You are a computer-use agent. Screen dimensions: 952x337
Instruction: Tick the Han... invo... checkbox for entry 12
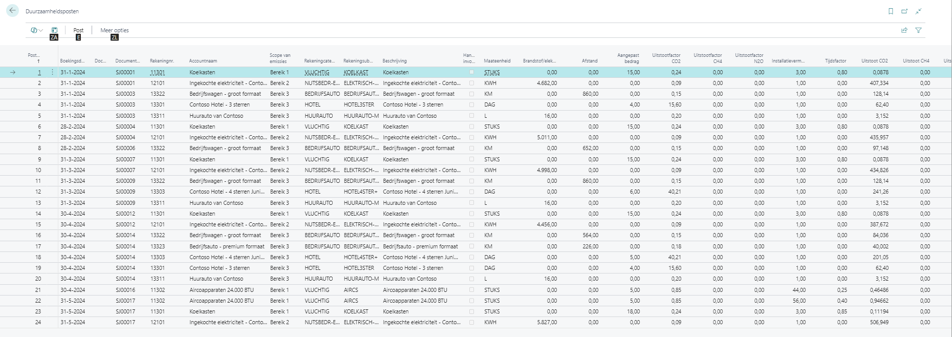(x=471, y=192)
